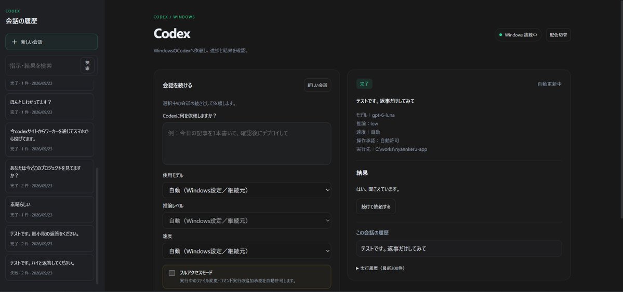Click the 速度：自動 line in result panel
The image size is (623, 292).
tap(368, 132)
